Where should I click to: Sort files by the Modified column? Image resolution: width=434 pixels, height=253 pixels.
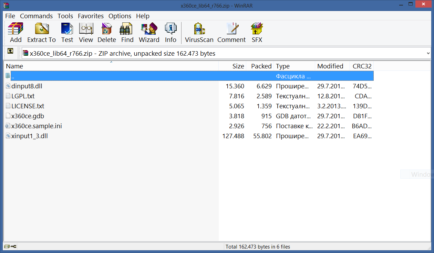tap(332, 66)
